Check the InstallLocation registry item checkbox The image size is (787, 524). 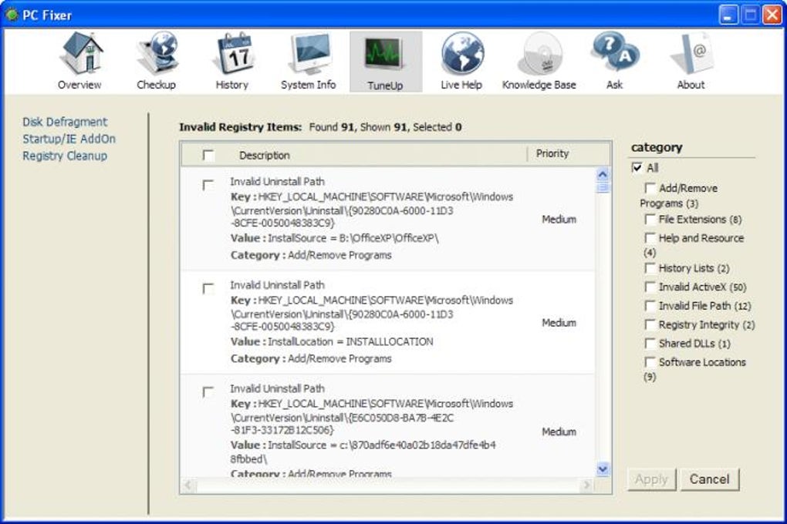(x=208, y=288)
